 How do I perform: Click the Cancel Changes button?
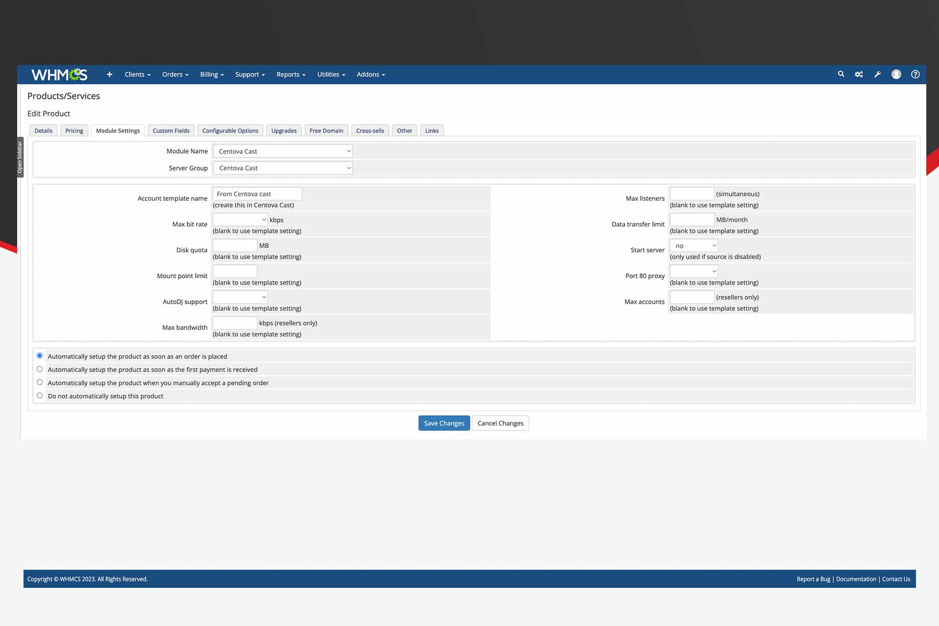tap(500, 423)
